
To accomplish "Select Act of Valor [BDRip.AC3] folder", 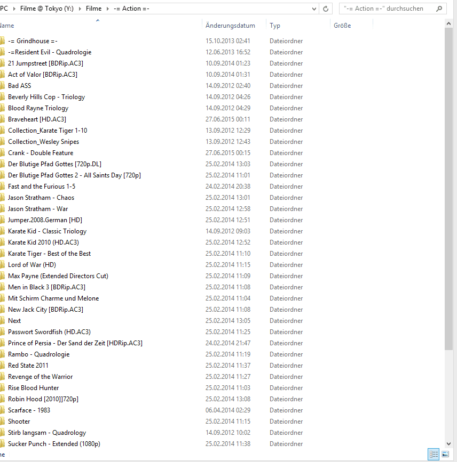I will point(43,75).
